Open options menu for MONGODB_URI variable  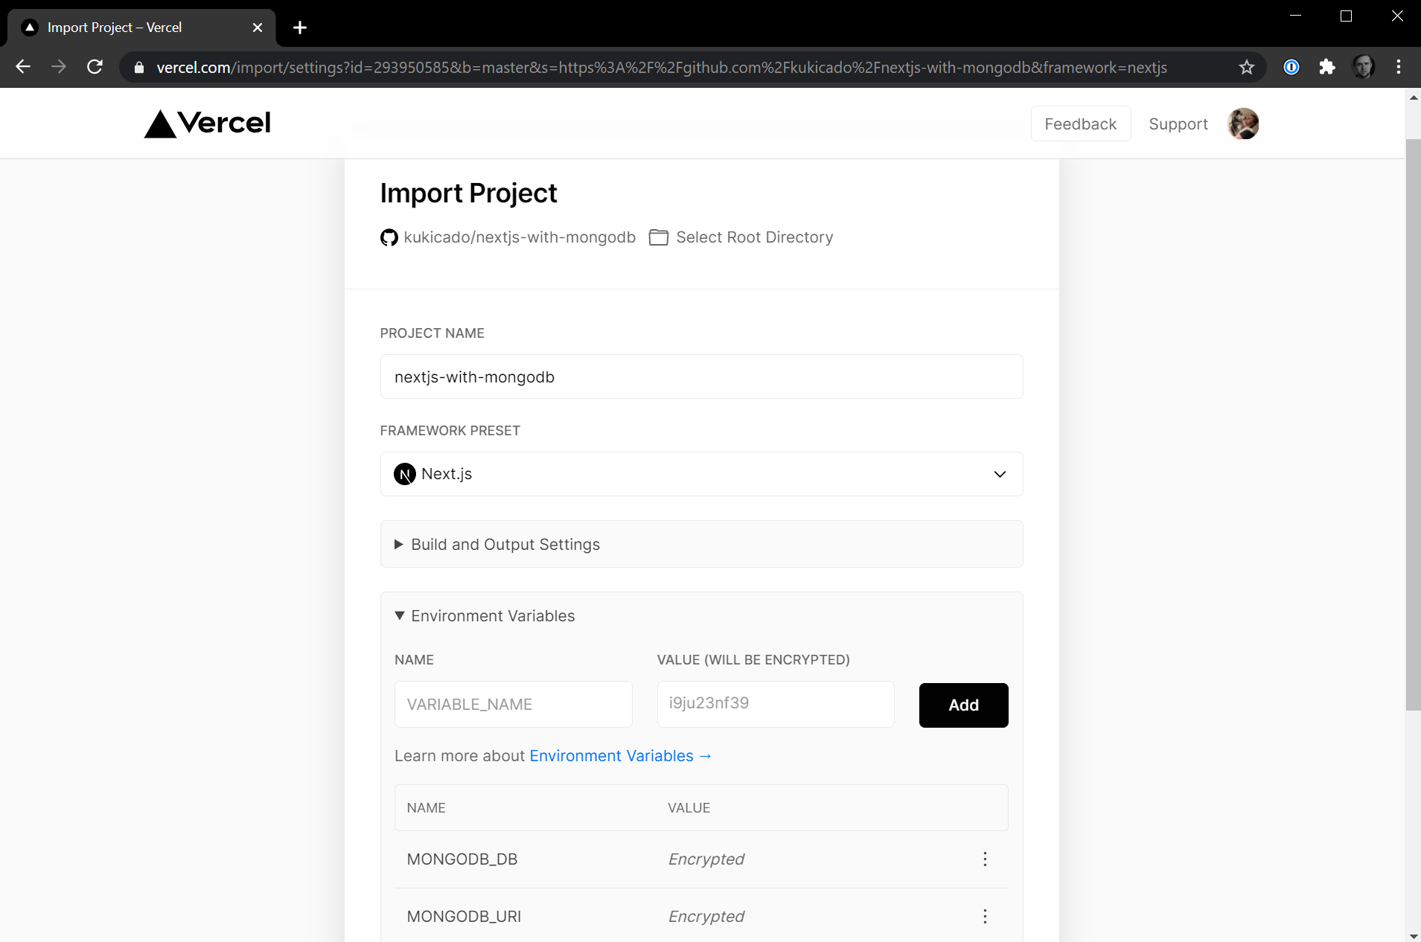click(x=985, y=917)
